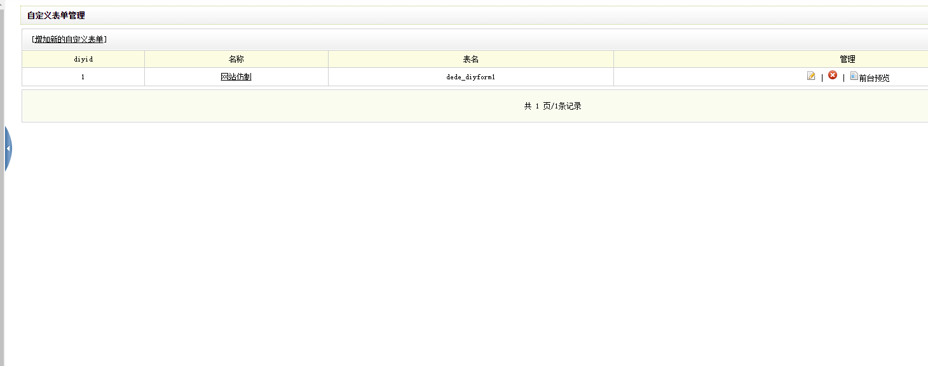Click the 表名 column header

coord(470,59)
